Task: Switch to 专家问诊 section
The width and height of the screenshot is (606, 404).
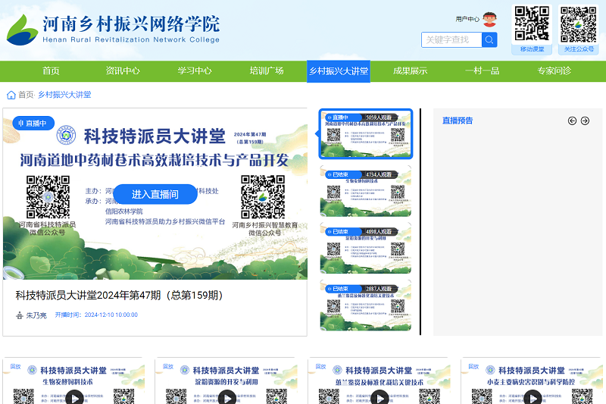Action: (554, 71)
